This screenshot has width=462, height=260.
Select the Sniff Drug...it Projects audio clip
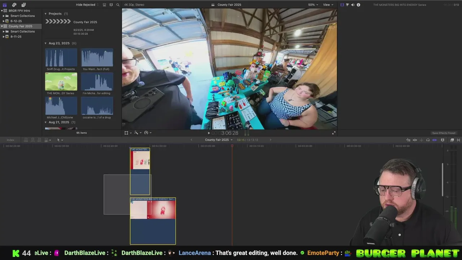61,58
